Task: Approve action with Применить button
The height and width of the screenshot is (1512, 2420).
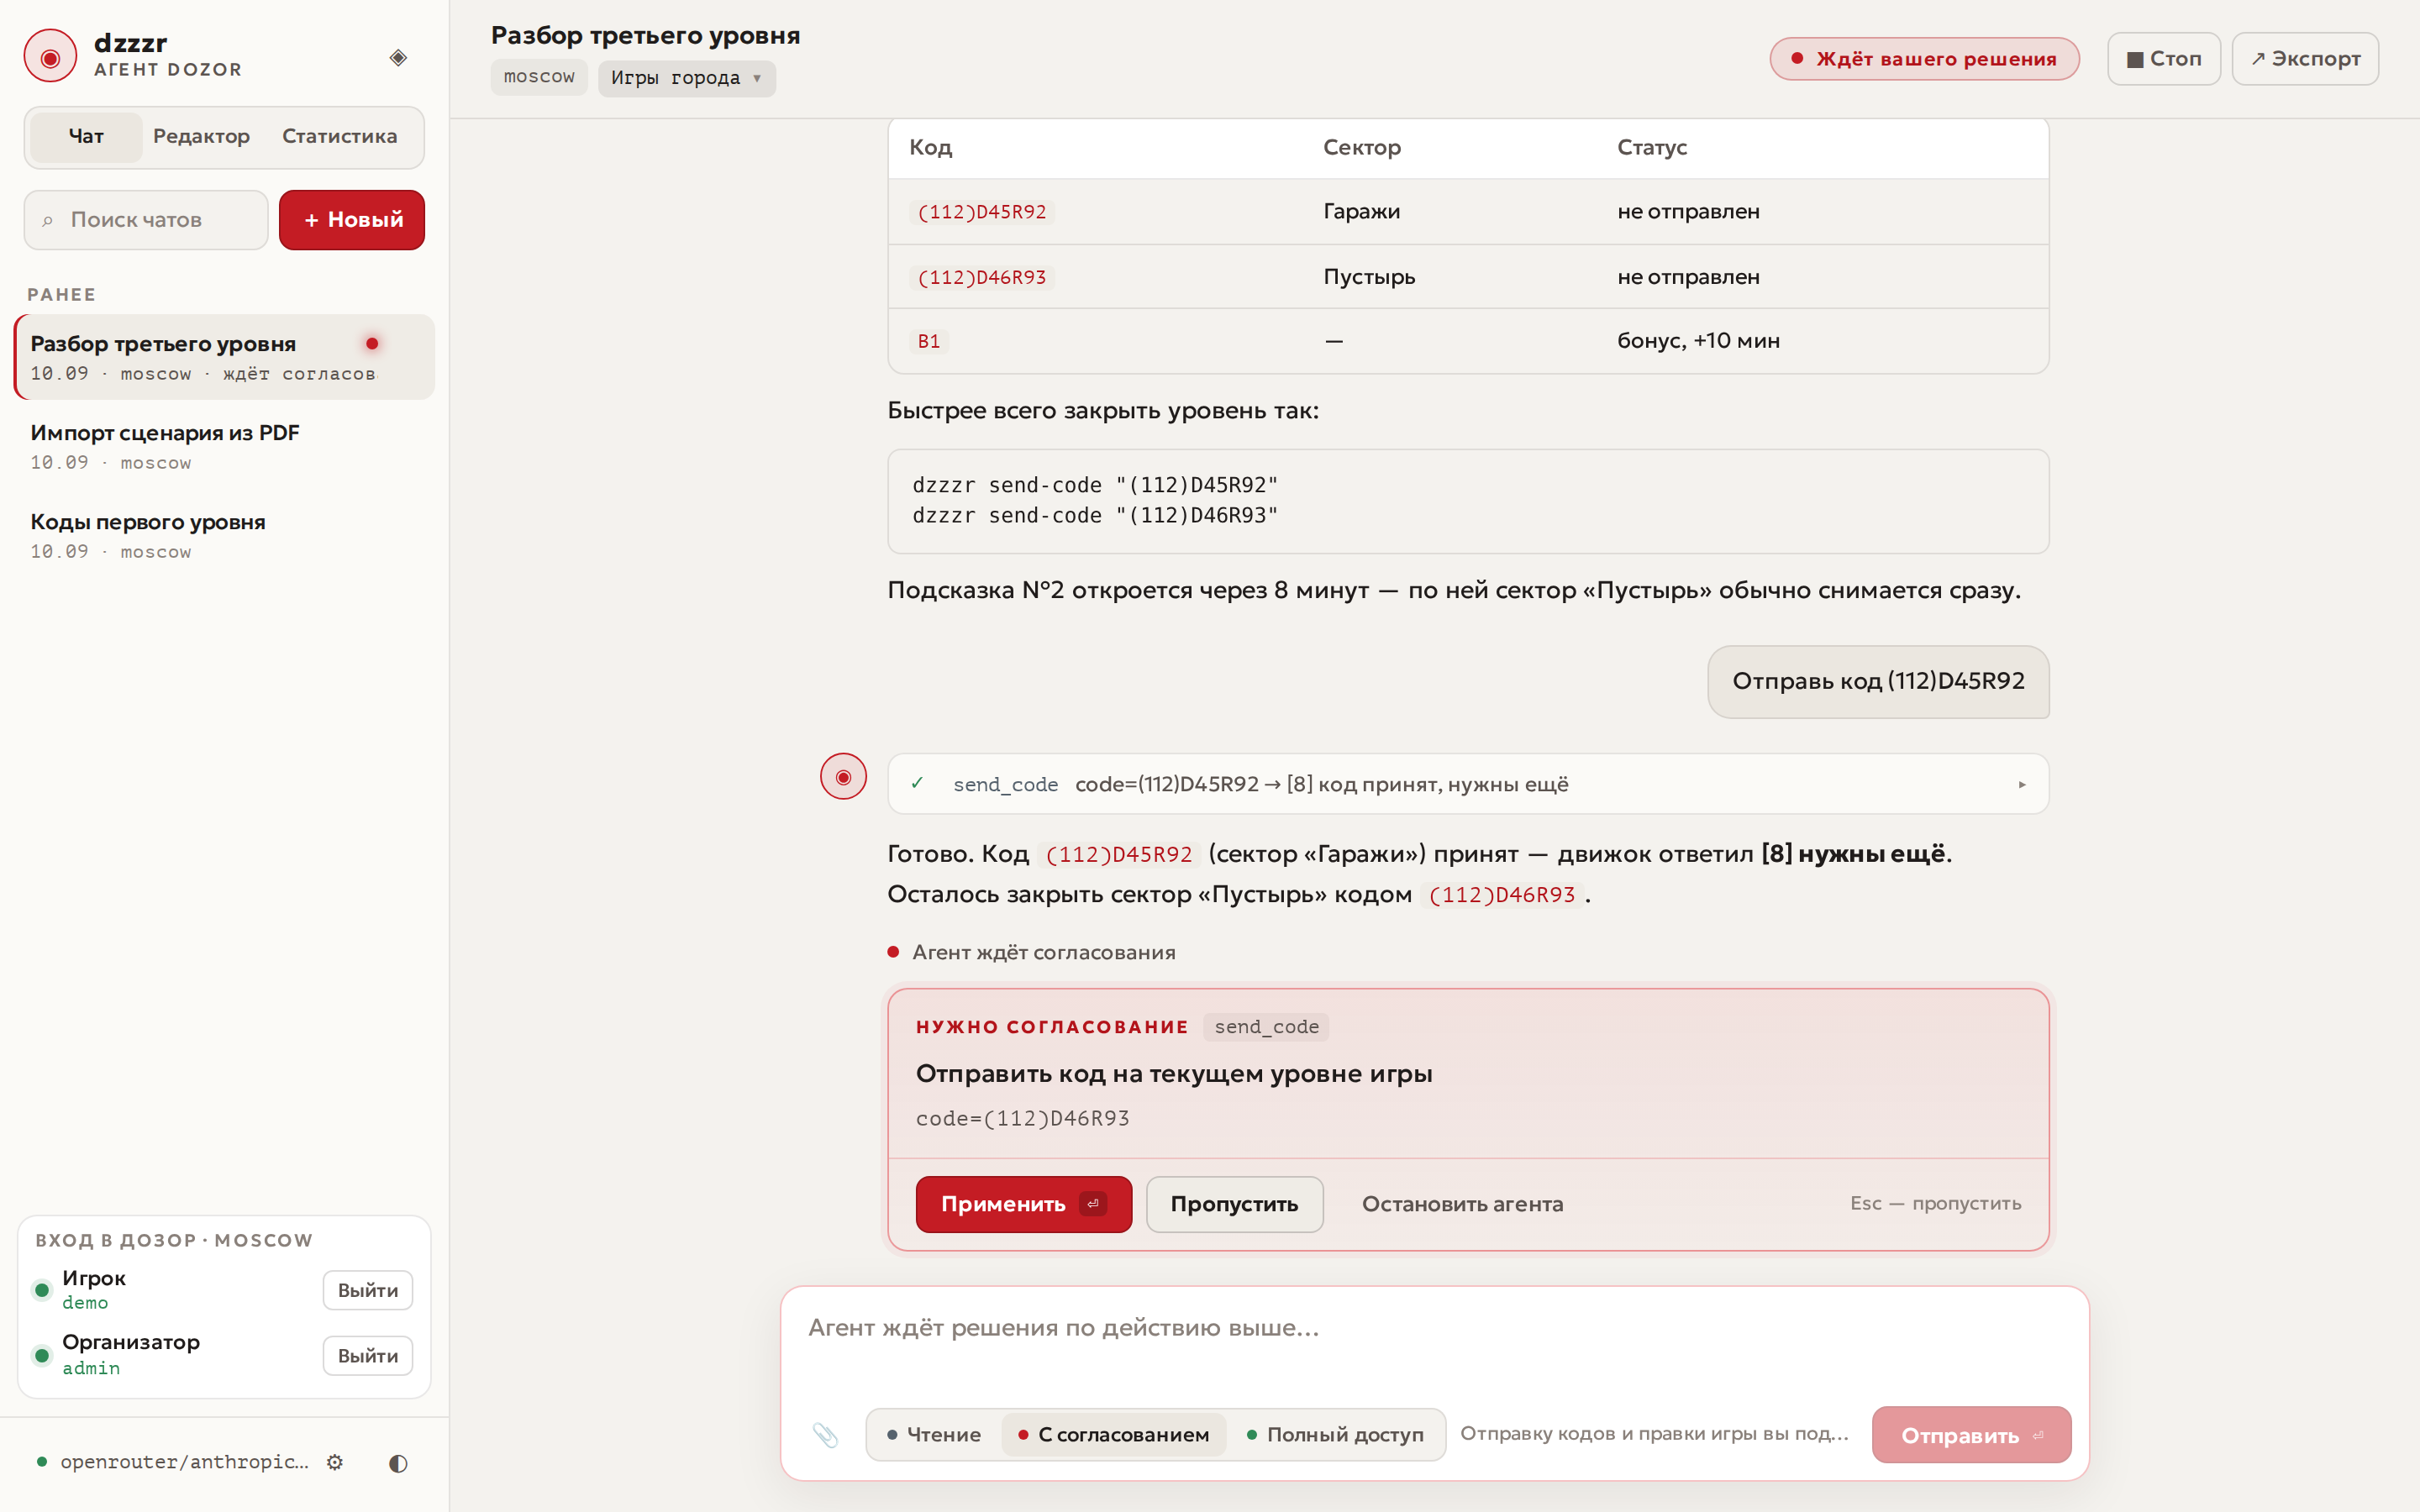Action: [1023, 1204]
